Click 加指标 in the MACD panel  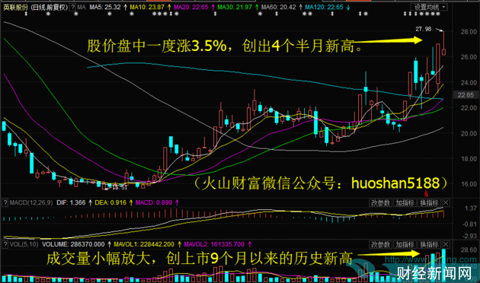405,202
